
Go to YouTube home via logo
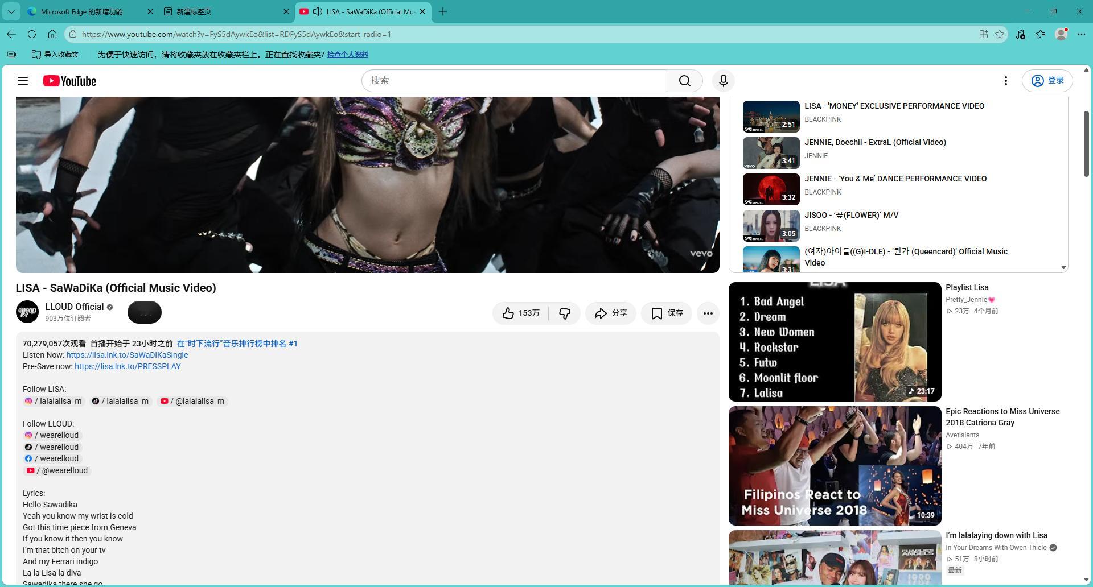(x=69, y=81)
